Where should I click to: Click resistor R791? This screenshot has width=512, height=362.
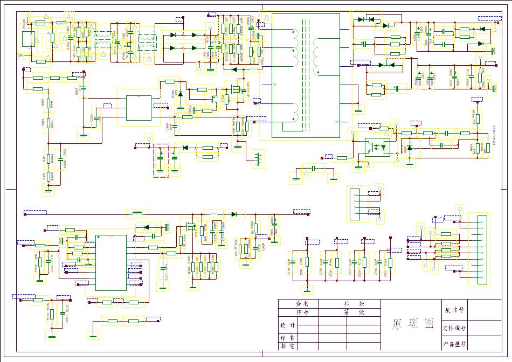point(307,262)
